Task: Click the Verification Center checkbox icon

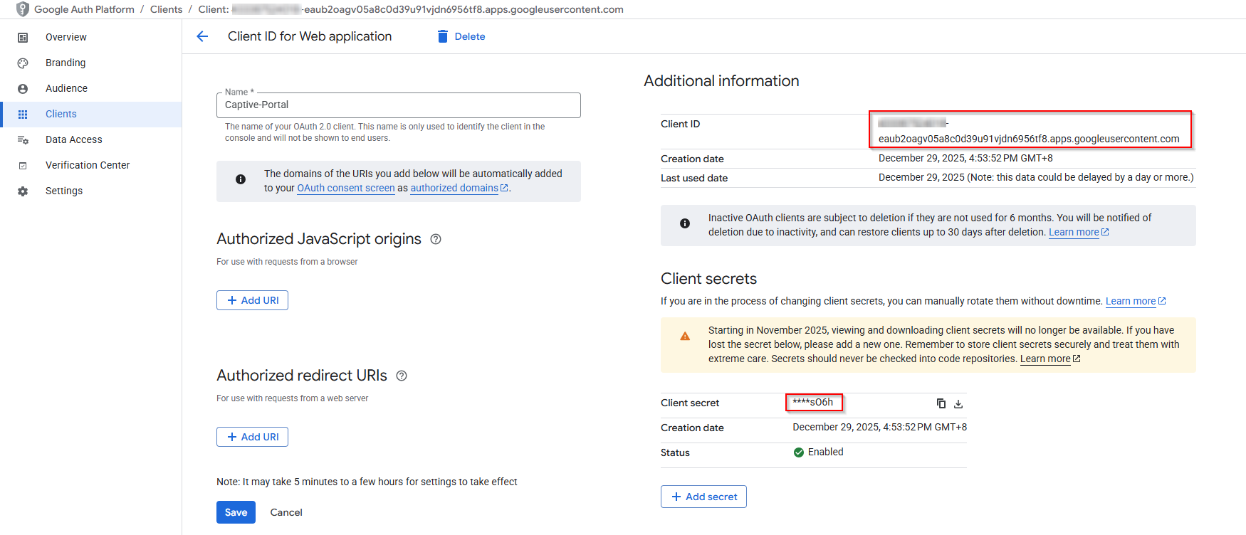Action: [x=23, y=165]
